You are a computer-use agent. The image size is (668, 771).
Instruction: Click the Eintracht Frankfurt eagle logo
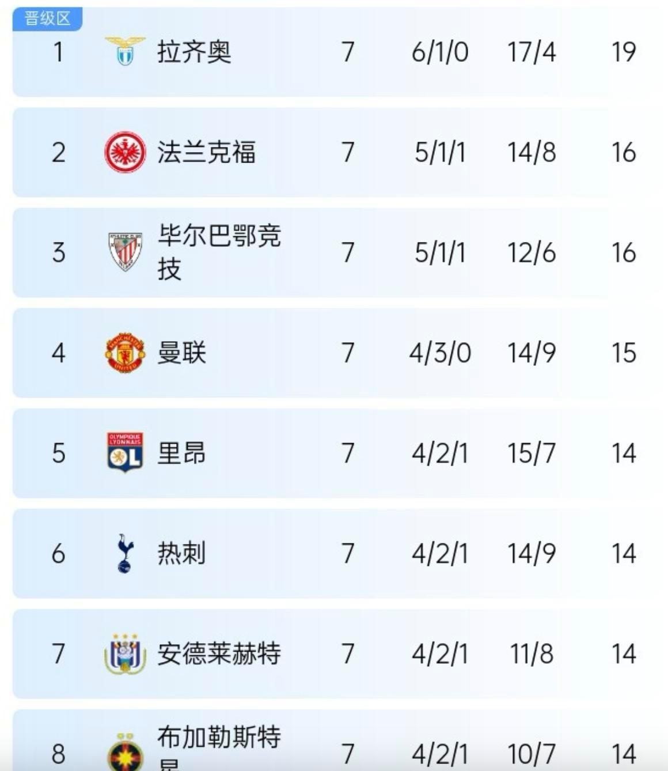[125, 153]
